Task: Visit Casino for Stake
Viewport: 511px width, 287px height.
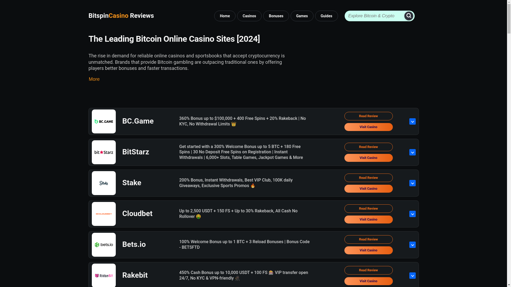Action: (x=369, y=189)
